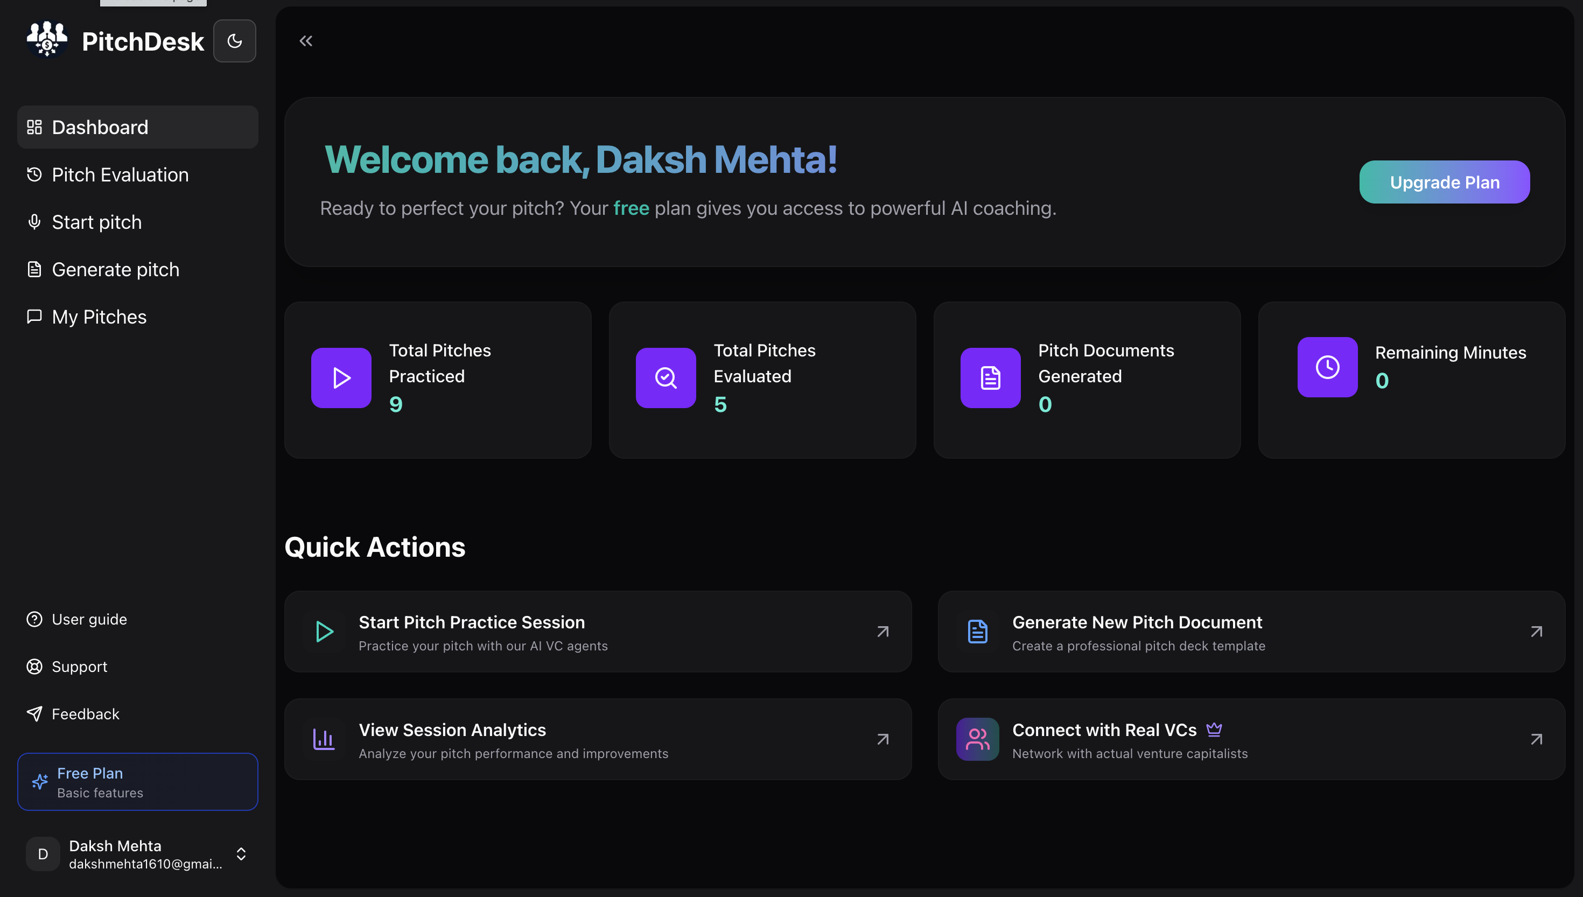Screen dimensions: 1583x897
Task: Click bar chart icon for Session Analytics
Action: click(x=324, y=739)
